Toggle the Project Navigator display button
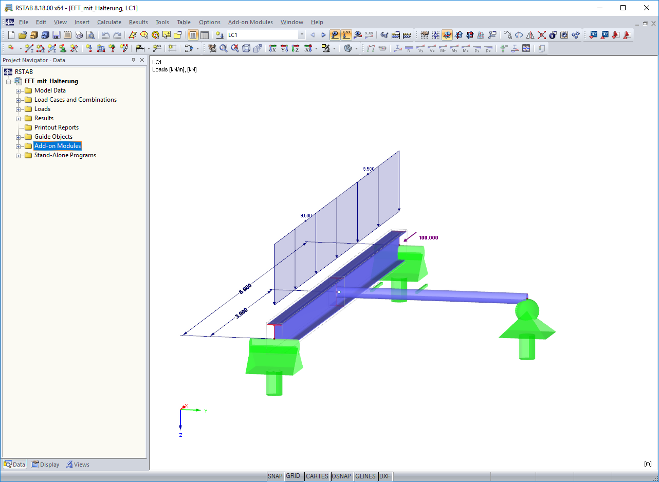This screenshot has height=482, width=659. [x=193, y=35]
